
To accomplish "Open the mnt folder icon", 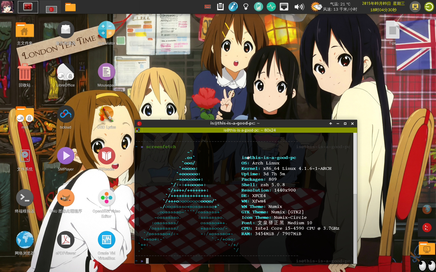I will [x=25, y=114].
